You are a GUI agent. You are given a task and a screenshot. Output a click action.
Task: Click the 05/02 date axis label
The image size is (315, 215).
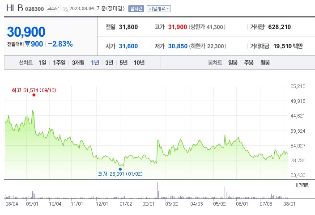(x=219, y=204)
